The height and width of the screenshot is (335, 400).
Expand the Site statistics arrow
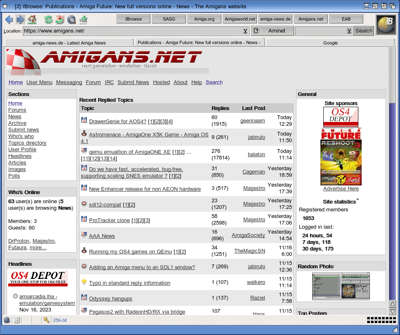point(358,200)
